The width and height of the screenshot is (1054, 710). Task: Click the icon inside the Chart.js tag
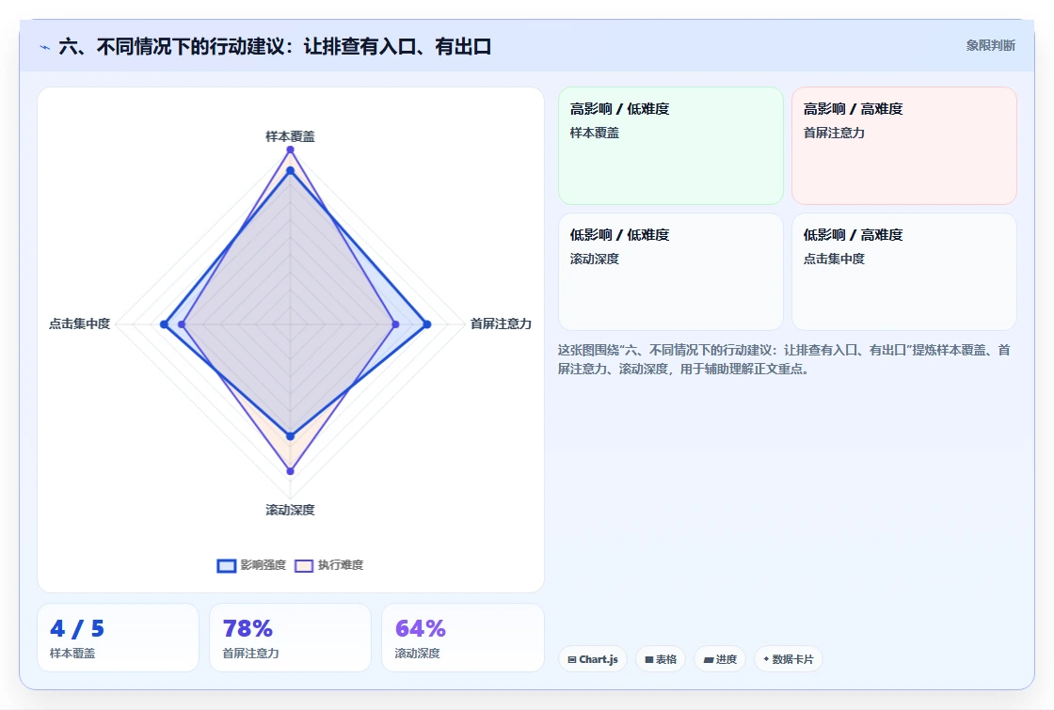pyautogui.click(x=572, y=659)
